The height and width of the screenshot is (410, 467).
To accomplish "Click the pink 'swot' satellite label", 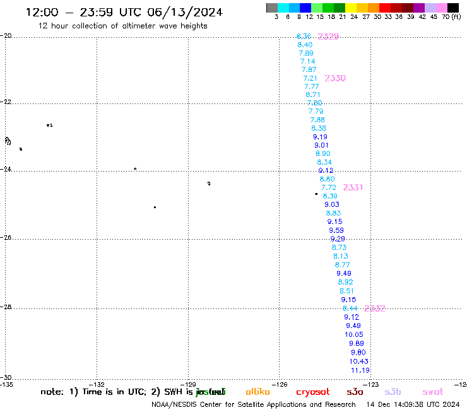I will (x=433, y=392).
